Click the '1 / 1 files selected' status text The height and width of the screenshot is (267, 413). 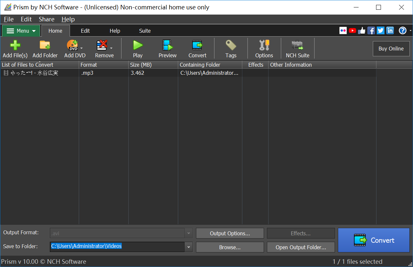357,261
